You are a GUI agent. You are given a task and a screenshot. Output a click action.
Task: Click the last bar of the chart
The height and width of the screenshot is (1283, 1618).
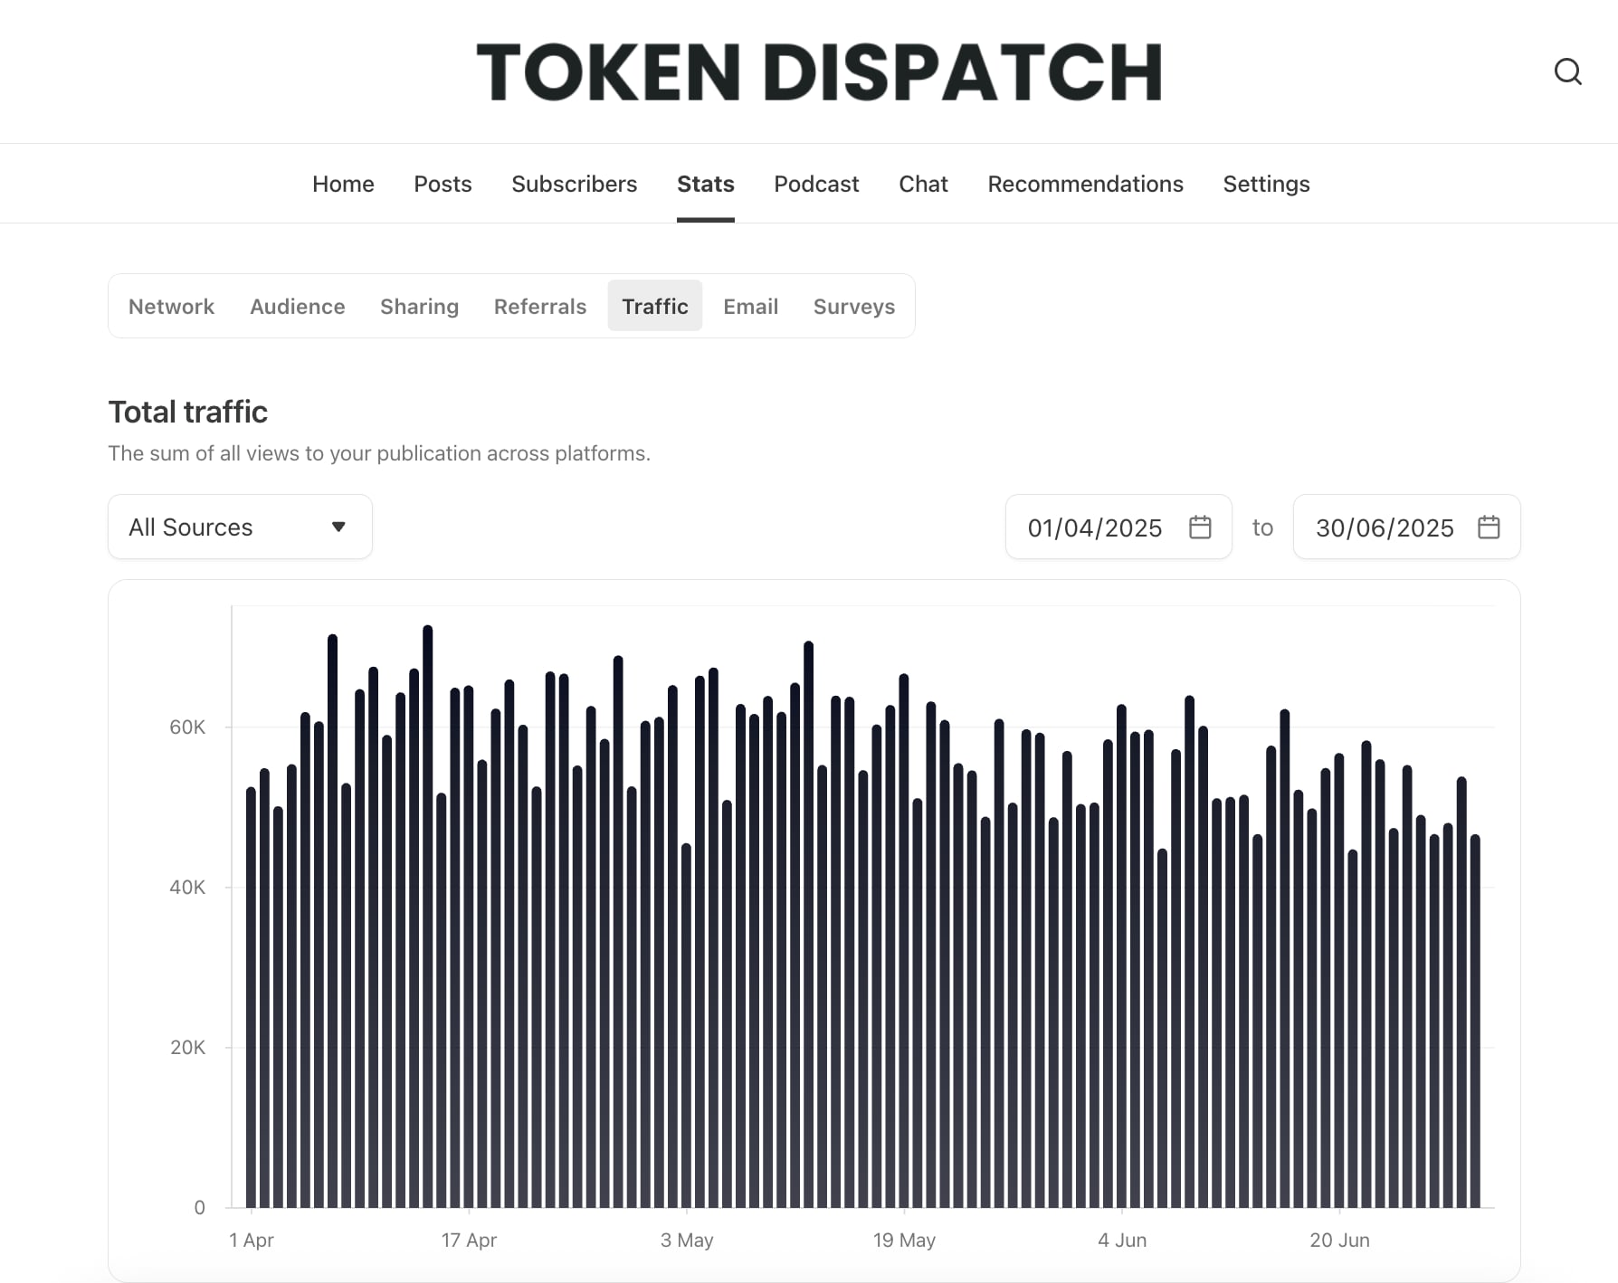pyautogui.click(x=1475, y=1021)
